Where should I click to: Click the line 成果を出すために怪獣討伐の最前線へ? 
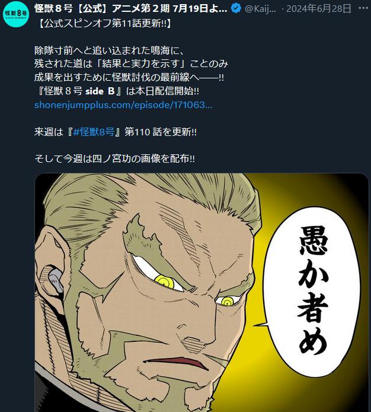(129, 77)
